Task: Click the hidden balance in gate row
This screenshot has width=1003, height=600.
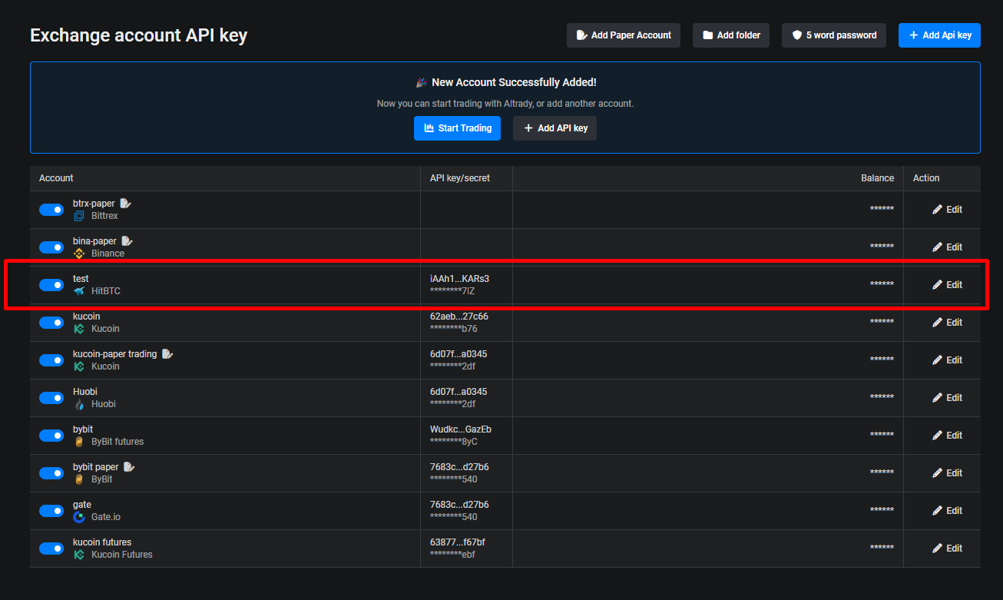Action: [x=882, y=511]
